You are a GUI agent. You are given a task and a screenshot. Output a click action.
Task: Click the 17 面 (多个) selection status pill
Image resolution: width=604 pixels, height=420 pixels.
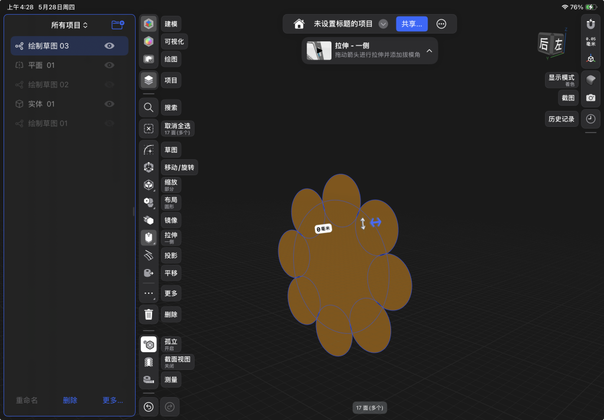click(x=369, y=408)
